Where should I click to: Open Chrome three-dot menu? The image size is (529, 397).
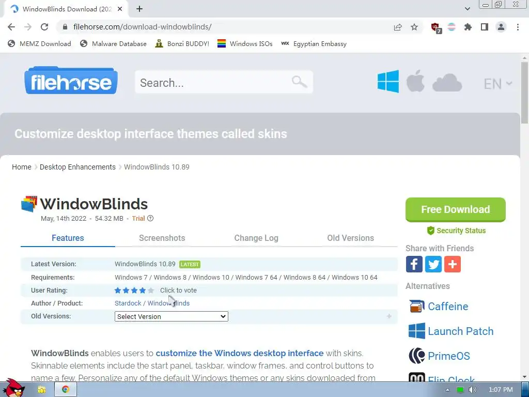pos(518,27)
